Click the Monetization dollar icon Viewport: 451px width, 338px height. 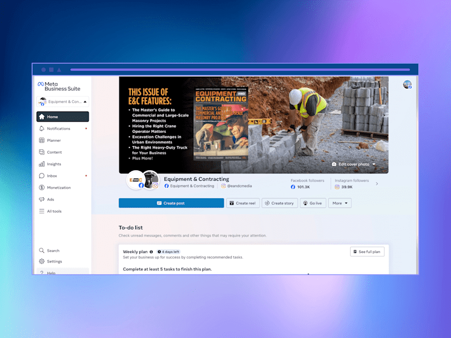click(42, 188)
